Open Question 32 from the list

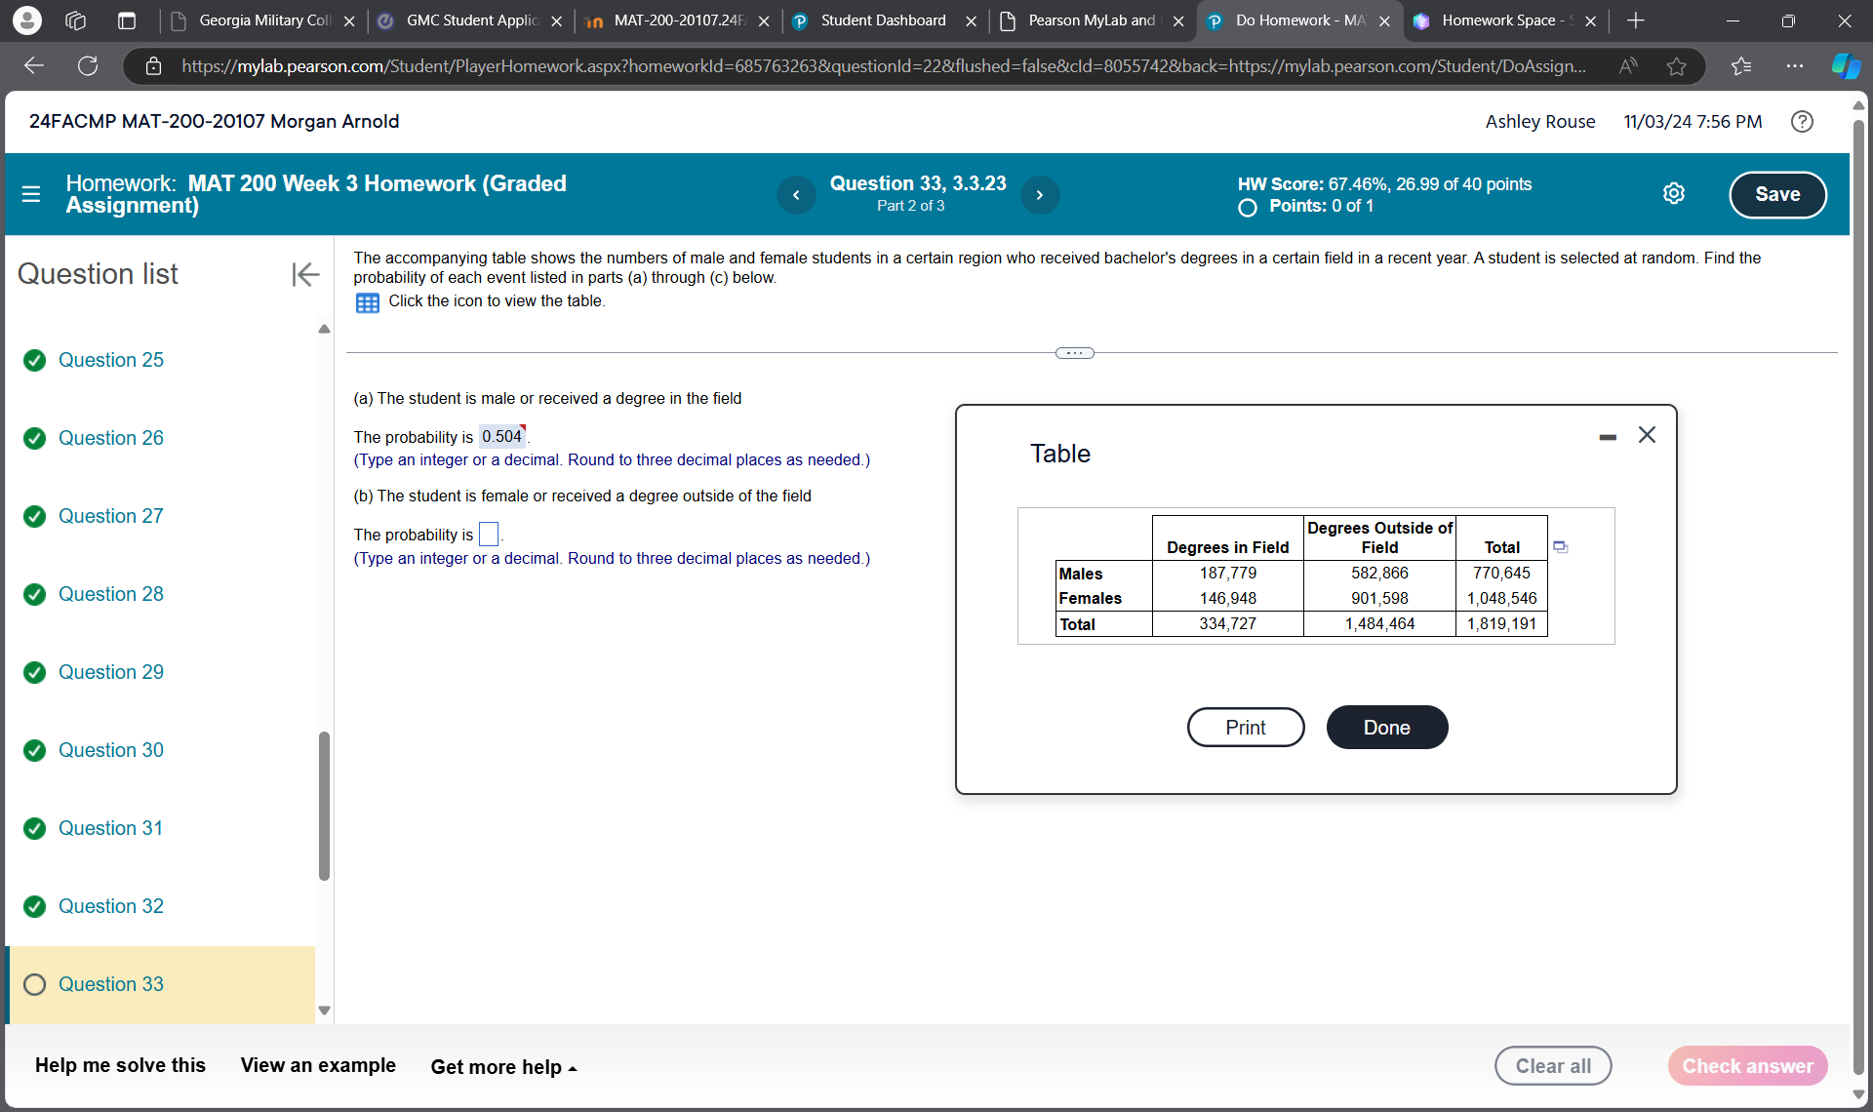point(110,906)
